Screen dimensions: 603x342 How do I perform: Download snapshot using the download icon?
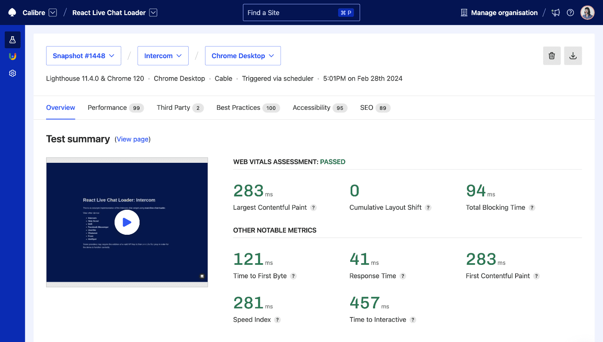coord(573,56)
